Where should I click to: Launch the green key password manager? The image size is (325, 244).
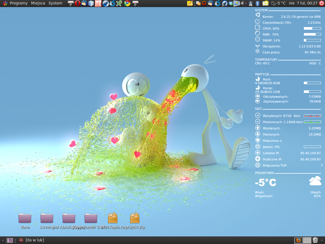click(119, 3)
